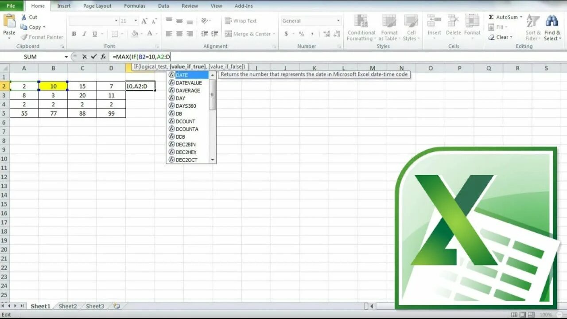Click the Increase Decimal icon
The height and width of the screenshot is (319, 567).
(327, 34)
